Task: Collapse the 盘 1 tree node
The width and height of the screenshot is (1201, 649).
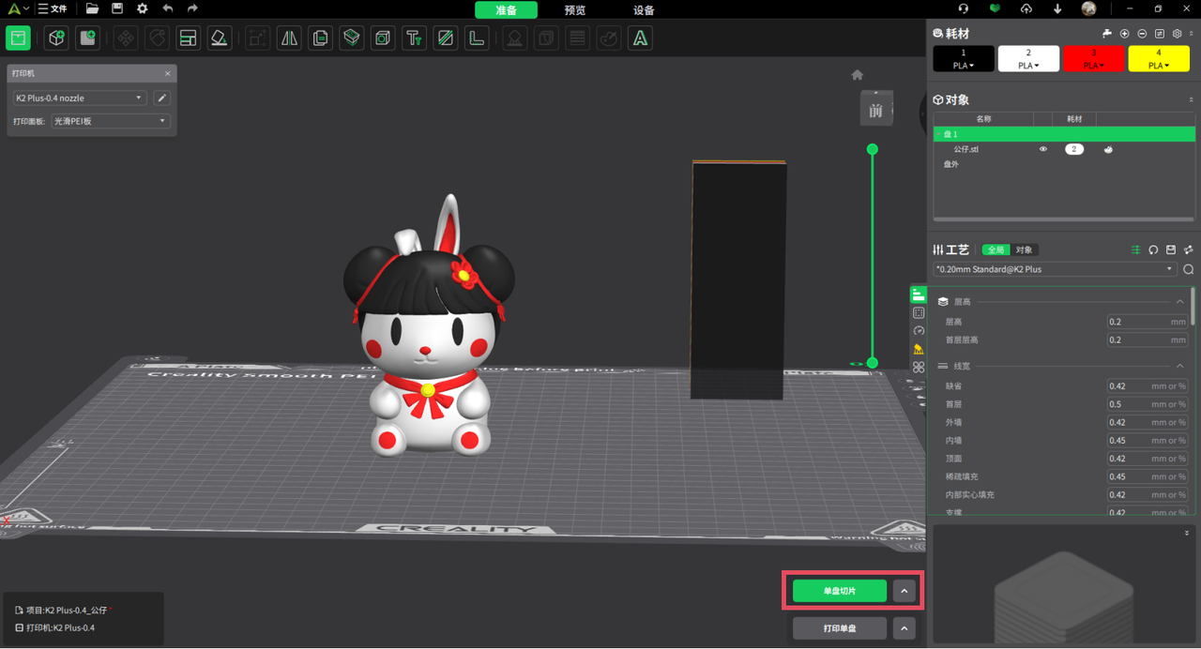Action: click(x=937, y=134)
